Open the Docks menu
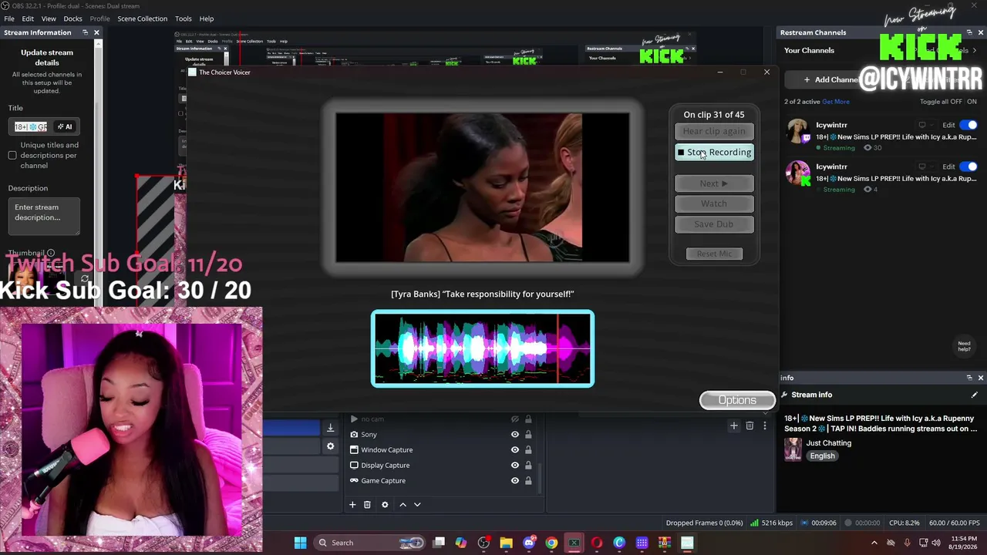This screenshot has width=987, height=555. click(72, 18)
